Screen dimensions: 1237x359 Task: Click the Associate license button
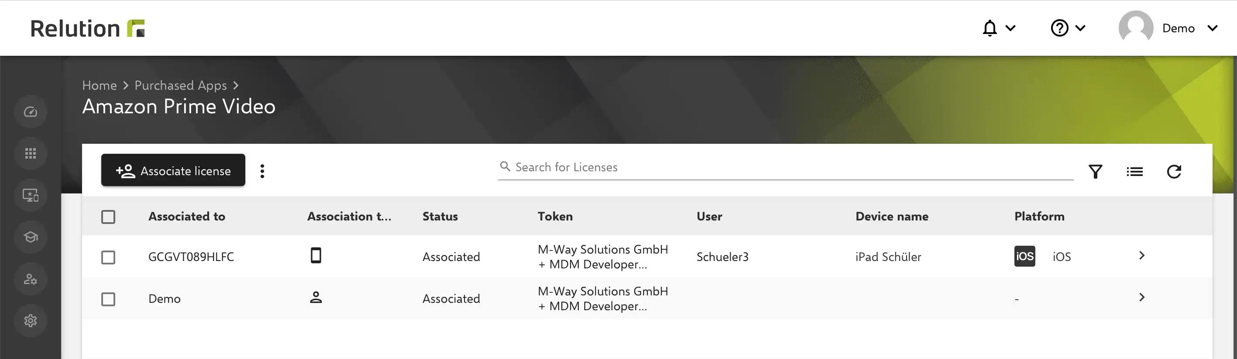coord(173,170)
